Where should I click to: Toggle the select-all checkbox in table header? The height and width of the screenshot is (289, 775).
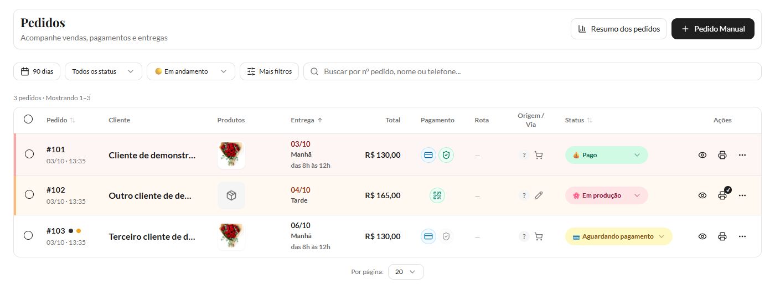(x=28, y=119)
